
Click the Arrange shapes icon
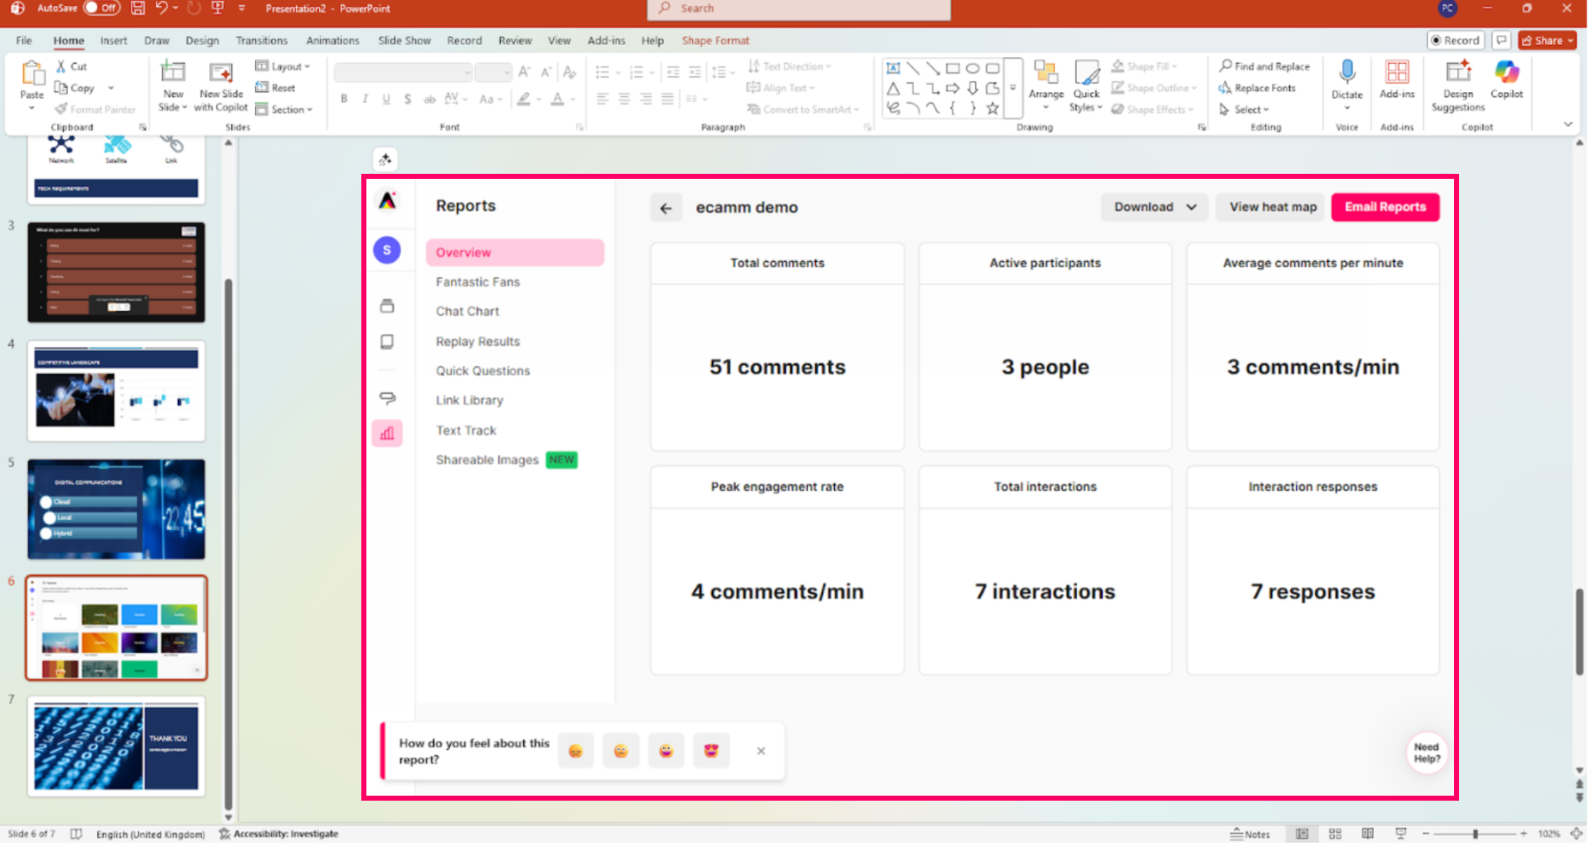click(x=1045, y=73)
